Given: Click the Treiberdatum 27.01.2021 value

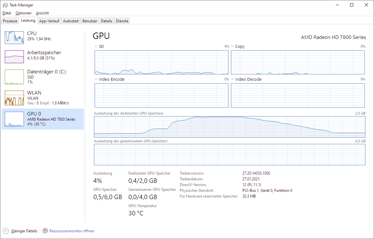Looking at the screenshot, I should [x=251, y=179].
